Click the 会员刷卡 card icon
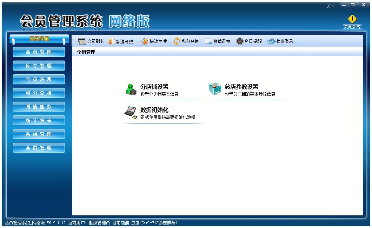 82,41
